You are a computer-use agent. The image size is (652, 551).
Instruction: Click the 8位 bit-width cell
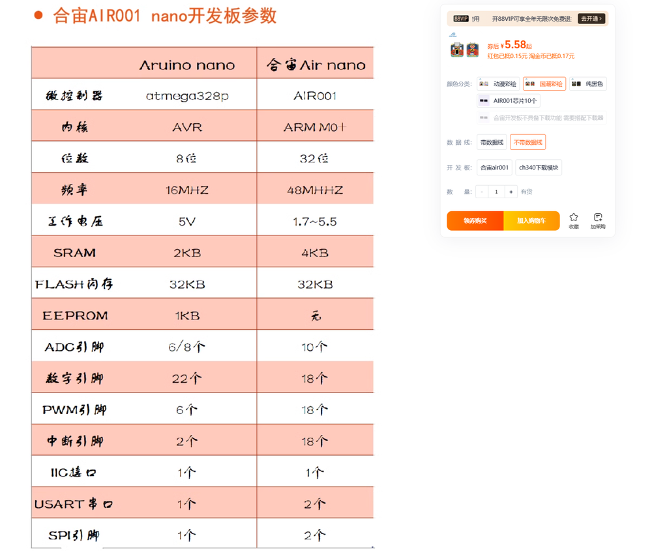pyautogui.click(x=186, y=158)
